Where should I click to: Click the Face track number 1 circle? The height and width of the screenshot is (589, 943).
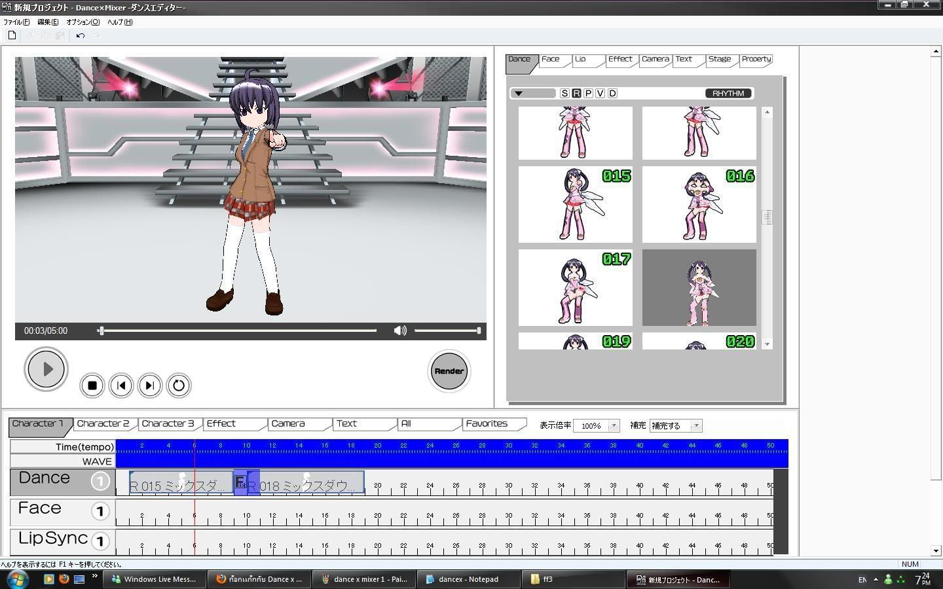100,512
